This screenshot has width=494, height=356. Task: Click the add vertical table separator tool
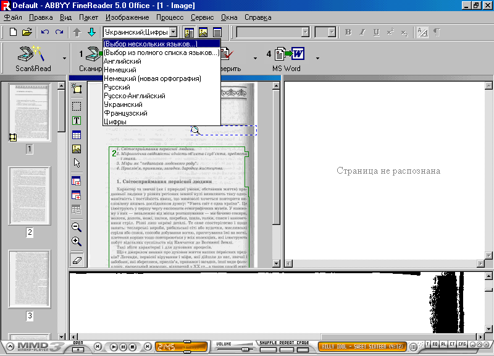77,181
